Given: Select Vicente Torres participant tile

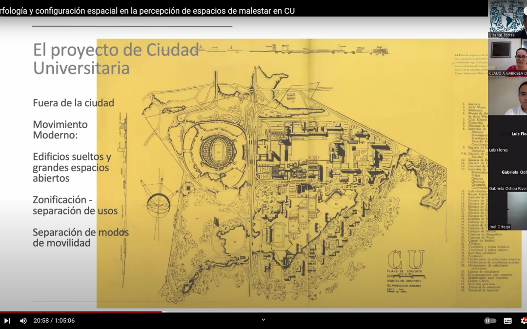Looking at the screenshot, I should 507,19.
